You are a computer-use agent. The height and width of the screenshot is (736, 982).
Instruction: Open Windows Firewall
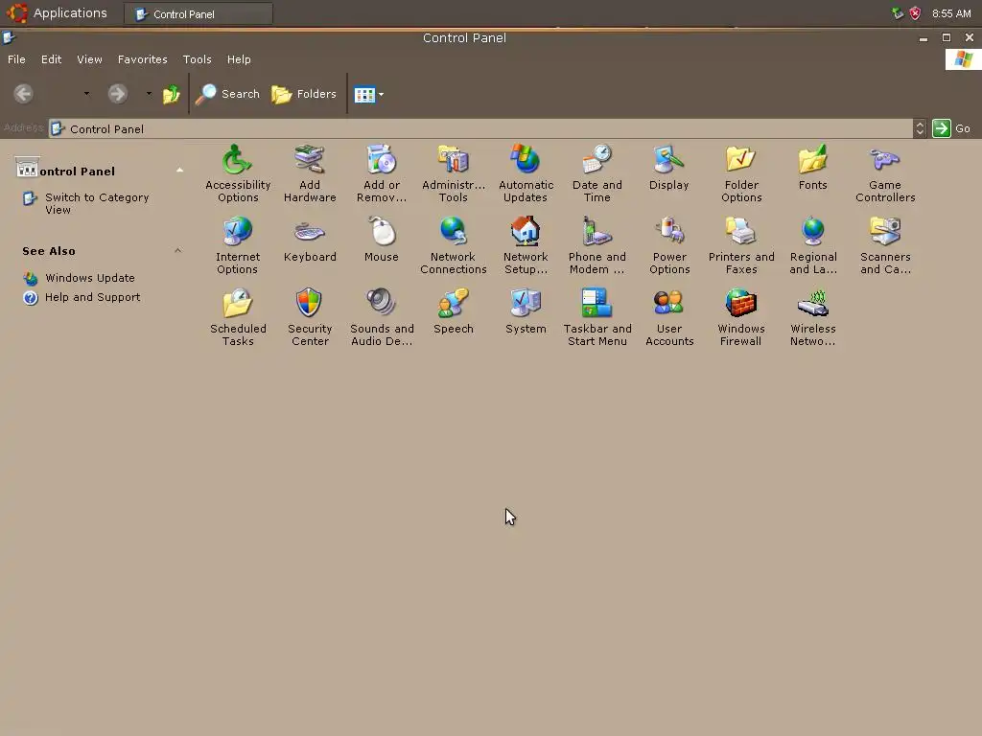(741, 317)
